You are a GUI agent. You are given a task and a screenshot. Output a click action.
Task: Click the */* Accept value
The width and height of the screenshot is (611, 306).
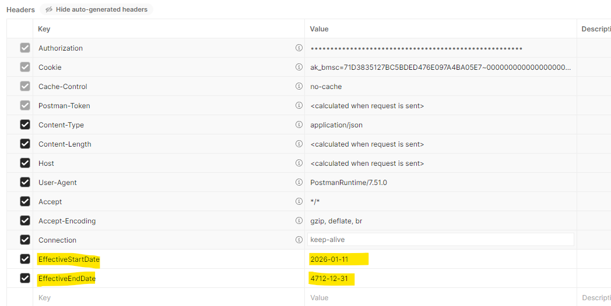(x=315, y=201)
